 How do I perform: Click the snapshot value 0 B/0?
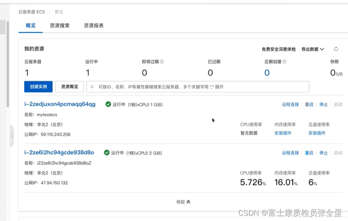336,72
